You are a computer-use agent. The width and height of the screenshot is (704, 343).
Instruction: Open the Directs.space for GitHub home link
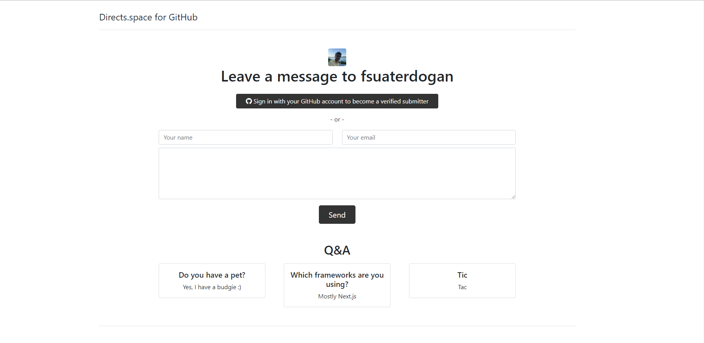tap(148, 17)
